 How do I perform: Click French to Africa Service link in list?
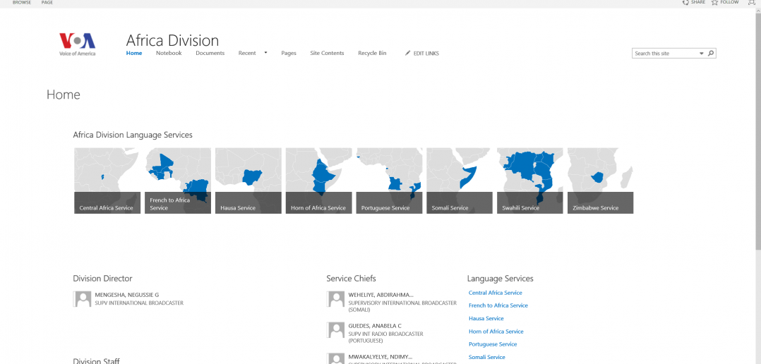pos(498,305)
